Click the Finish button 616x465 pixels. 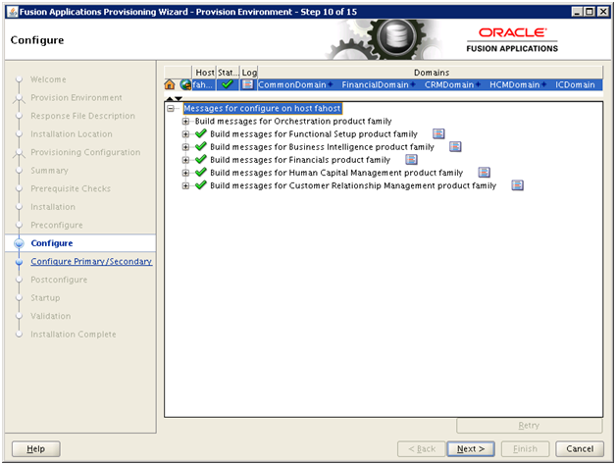(x=525, y=449)
